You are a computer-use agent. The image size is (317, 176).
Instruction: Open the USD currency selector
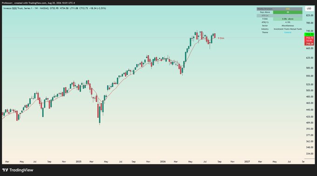pos(309,8)
